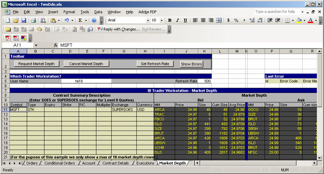
Task: Convert to PDF and email icon
Action: 16,38
